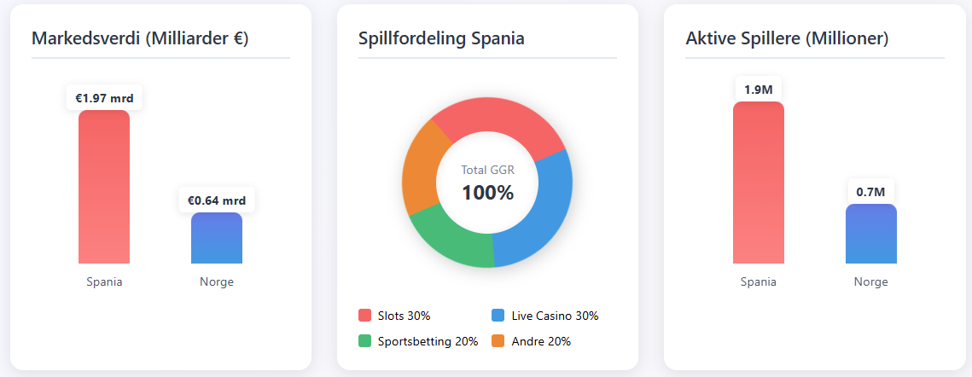Image resolution: width=972 pixels, height=377 pixels.
Task: Click the Norge bar in Markedsverdi chart
Action: [217, 238]
